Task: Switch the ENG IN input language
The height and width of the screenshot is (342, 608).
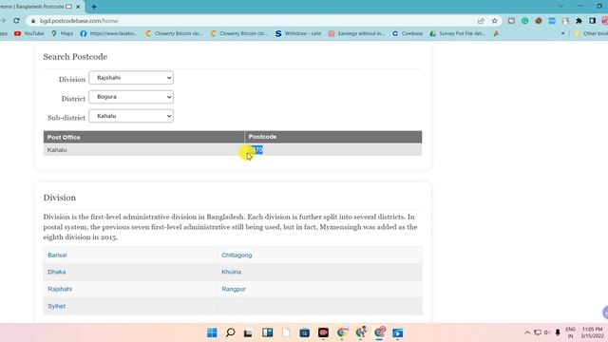Action: pyautogui.click(x=570, y=332)
